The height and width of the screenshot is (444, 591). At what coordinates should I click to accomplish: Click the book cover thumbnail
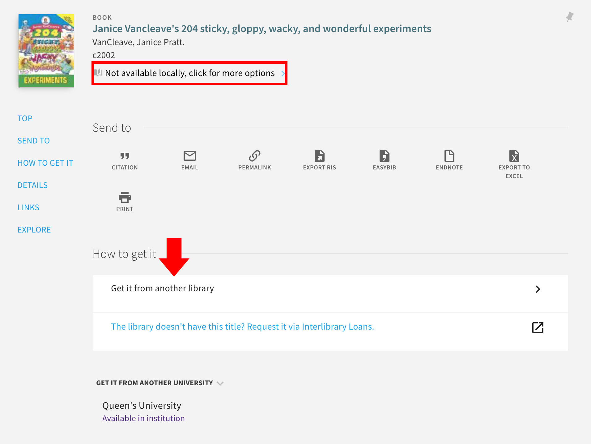click(46, 50)
